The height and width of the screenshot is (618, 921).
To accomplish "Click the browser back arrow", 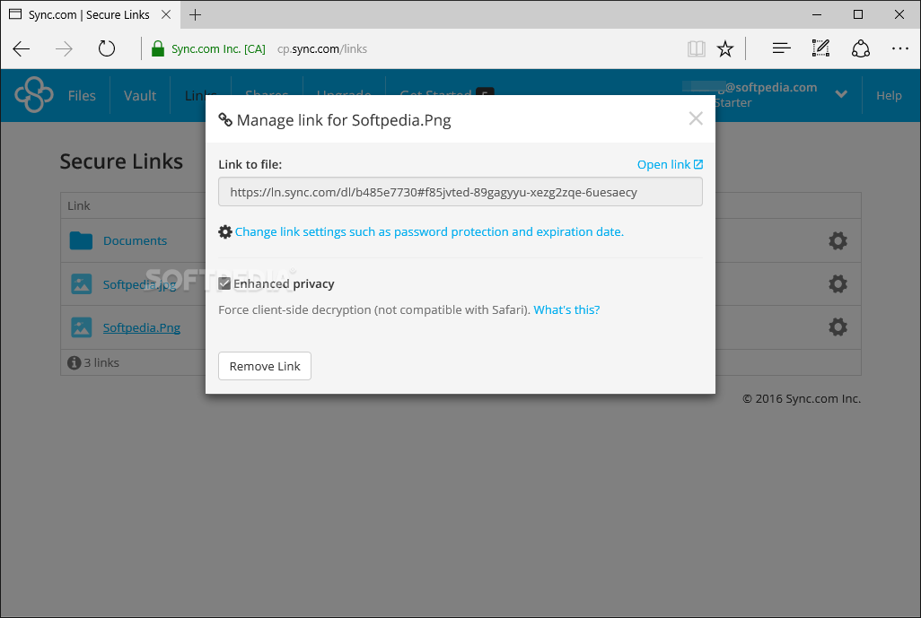I will (22, 48).
